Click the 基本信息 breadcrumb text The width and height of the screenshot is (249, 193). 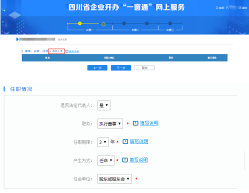62,39
